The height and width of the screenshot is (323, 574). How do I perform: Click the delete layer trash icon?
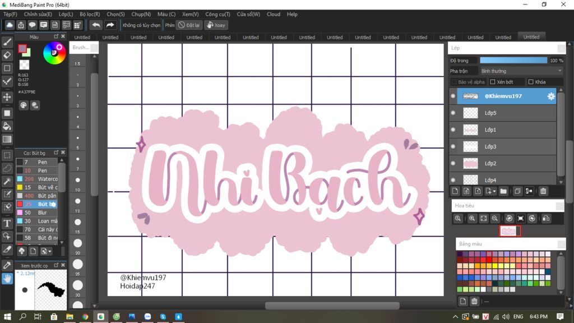click(x=543, y=191)
